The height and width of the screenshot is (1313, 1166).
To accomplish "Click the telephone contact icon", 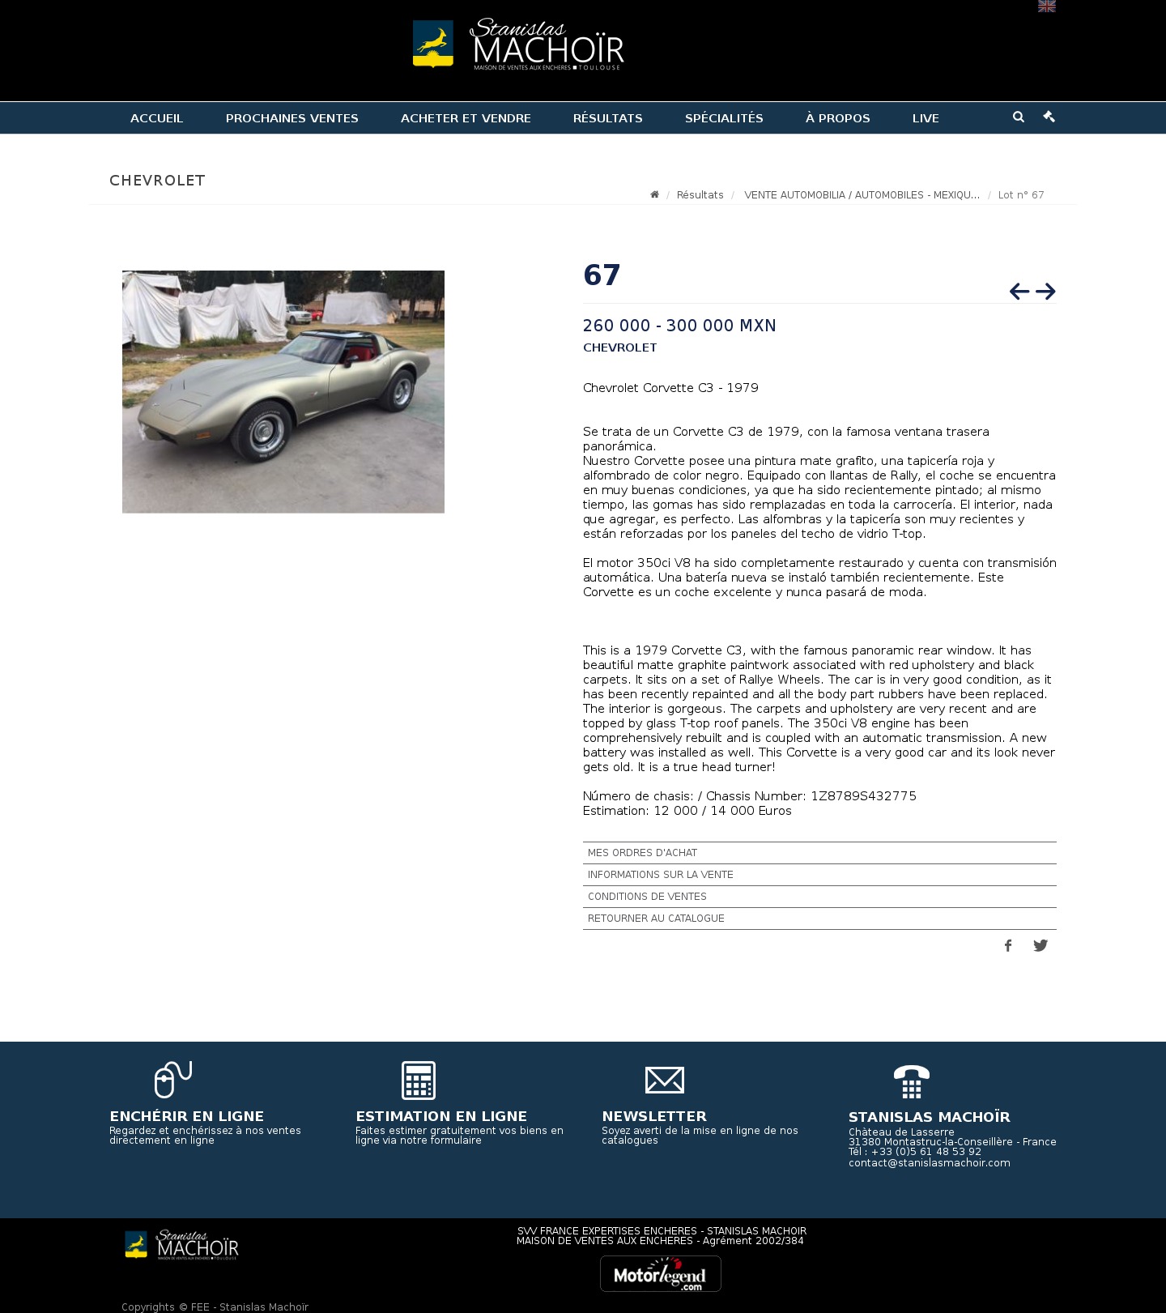I will click(x=912, y=1081).
